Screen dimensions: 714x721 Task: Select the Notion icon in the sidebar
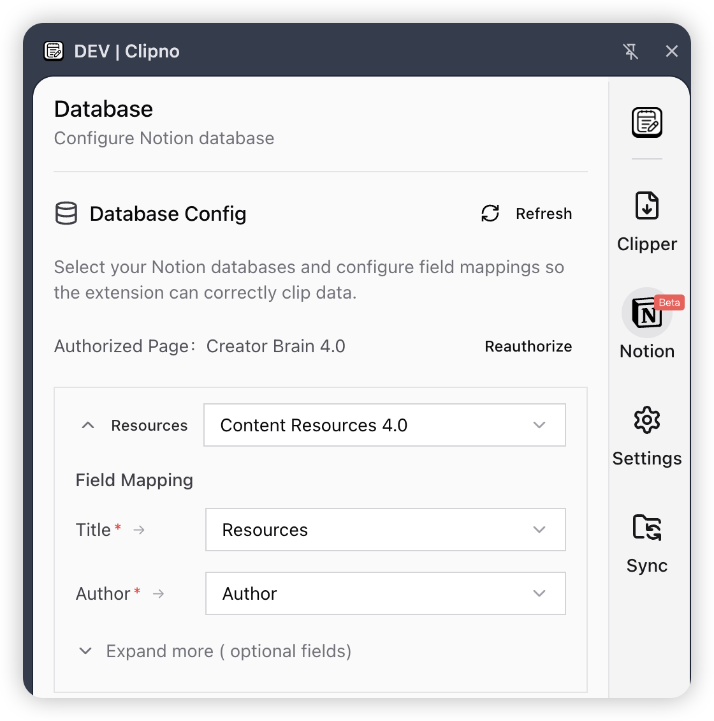[x=646, y=314]
